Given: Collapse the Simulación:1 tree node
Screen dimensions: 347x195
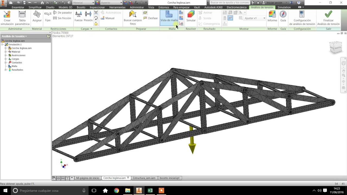Looking at the screenshot, I should pyautogui.click(x=2, y=44).
